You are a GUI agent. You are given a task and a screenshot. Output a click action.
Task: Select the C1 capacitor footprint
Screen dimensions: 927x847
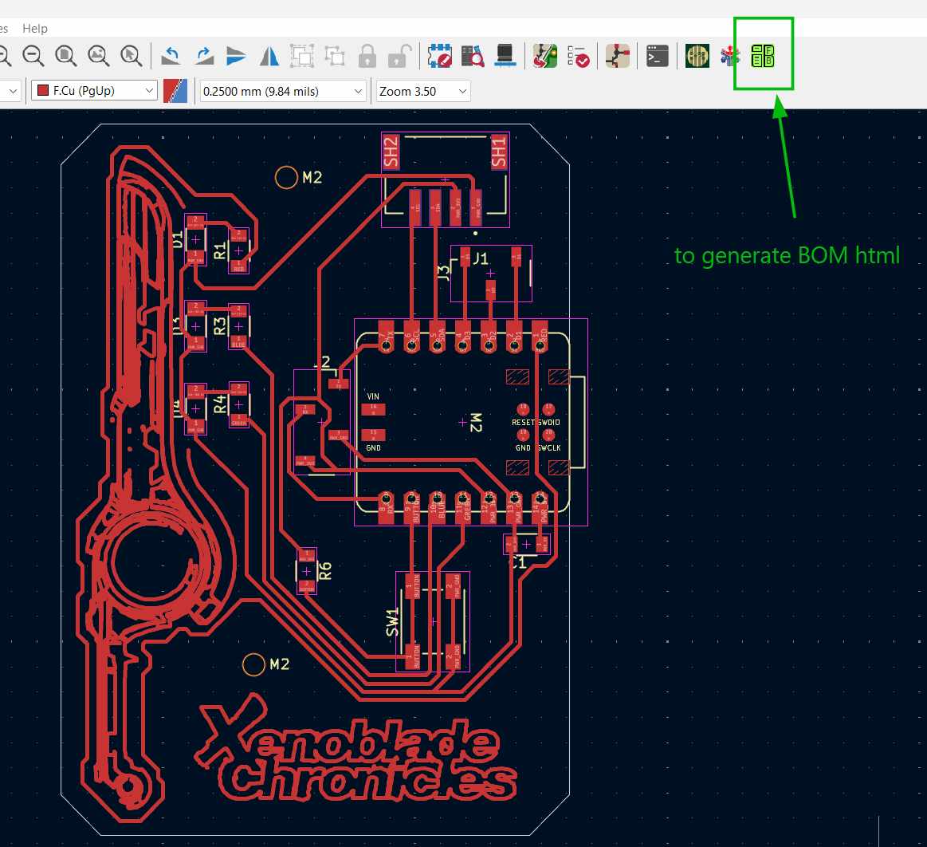click(526, 544)
